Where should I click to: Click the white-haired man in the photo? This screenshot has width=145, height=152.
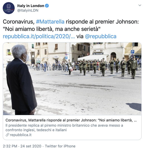(x=21, y=80)
